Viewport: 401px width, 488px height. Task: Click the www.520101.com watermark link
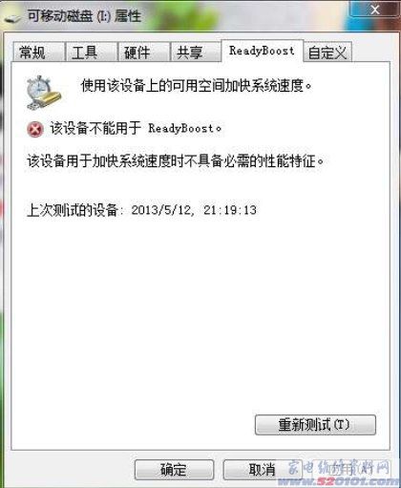(x=339, y=481)
